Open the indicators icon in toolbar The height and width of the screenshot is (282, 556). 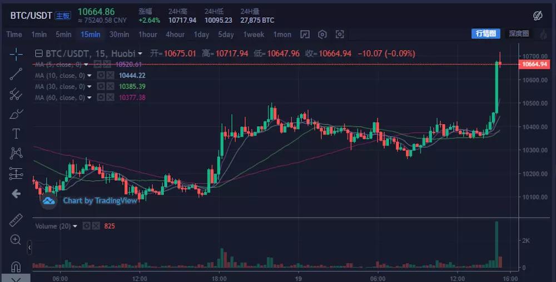click(304, 34)
